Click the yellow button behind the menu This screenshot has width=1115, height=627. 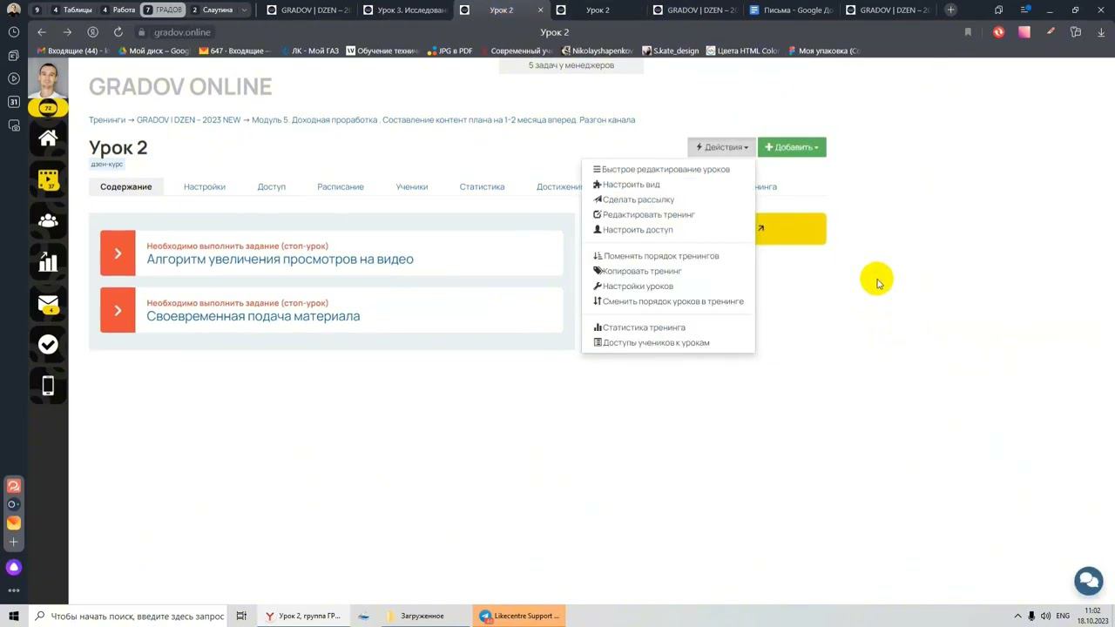[x=790, y=228]
